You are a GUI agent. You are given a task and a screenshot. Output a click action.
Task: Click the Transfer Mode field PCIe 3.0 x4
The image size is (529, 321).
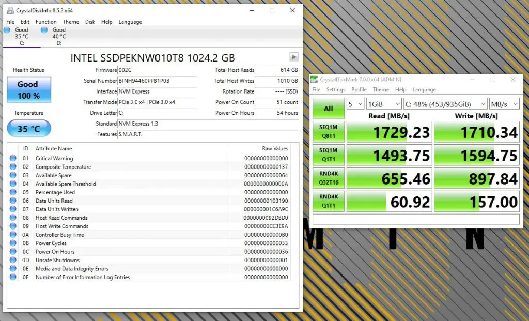click(x=157, y=102)
